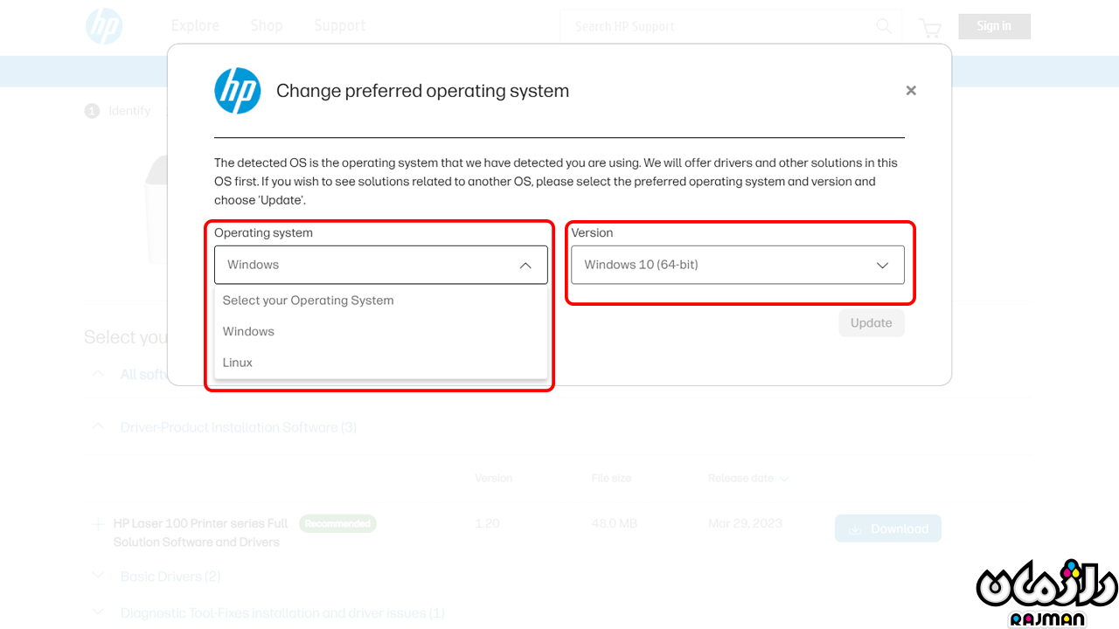Expand the HP Laser 100 Printer series entry
Viewport: 1119px width, 629px height.
97,525
